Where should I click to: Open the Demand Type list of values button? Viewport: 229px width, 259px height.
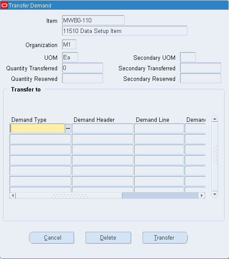tap(68, 128)
